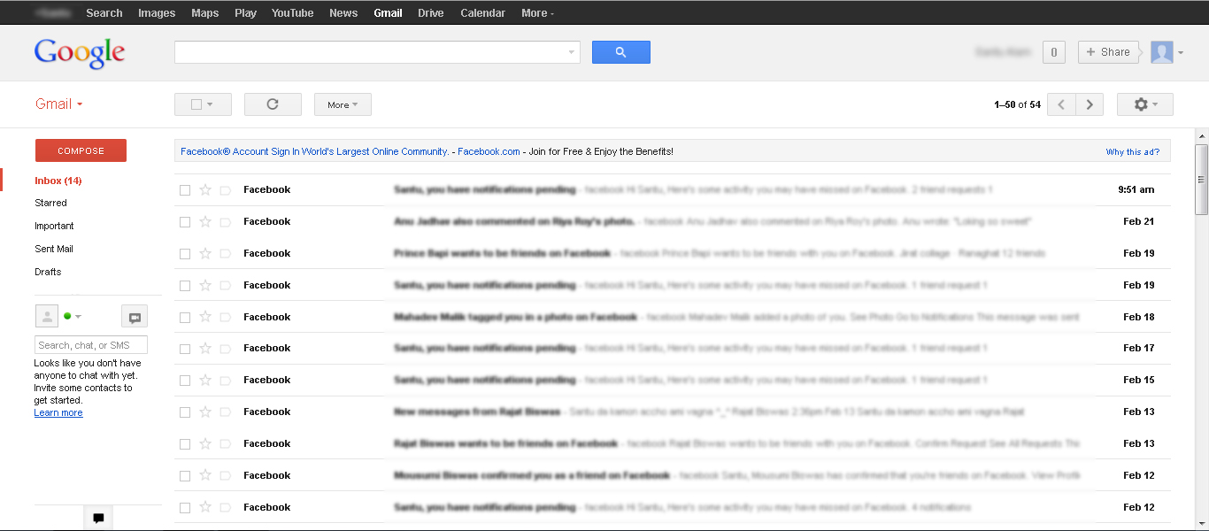Screen dimensions: 1209x531
Task: Expand the More actions dropdown in the toolbar
Action: click(343, 104)
